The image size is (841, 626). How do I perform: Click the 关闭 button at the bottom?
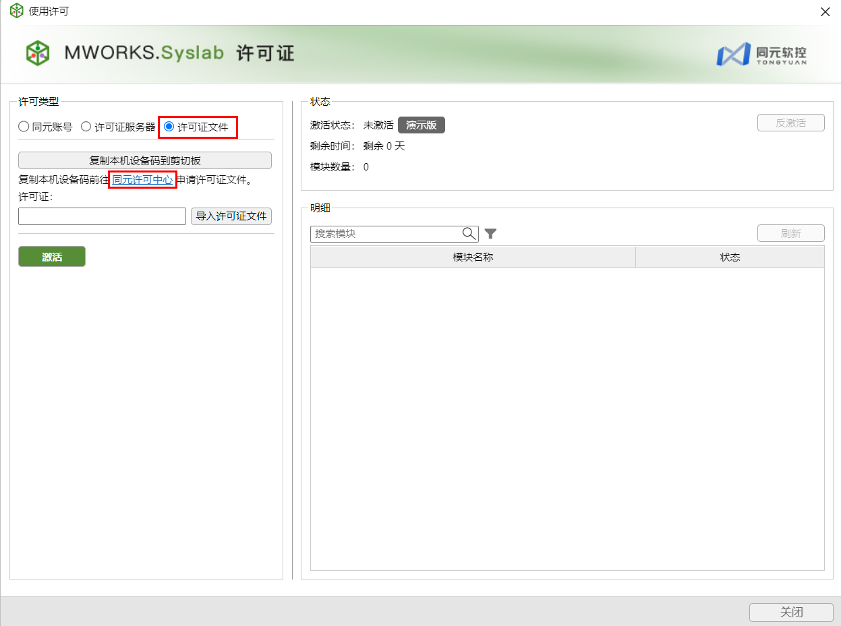(791, 612)
